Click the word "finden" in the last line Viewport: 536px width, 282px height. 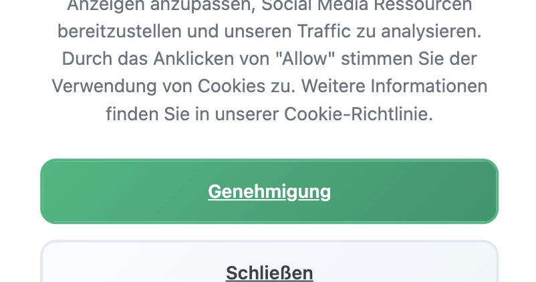(132, 114)
